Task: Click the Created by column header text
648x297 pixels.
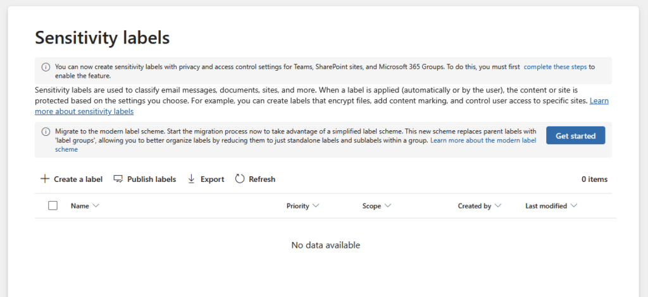Action: (475, 206)
